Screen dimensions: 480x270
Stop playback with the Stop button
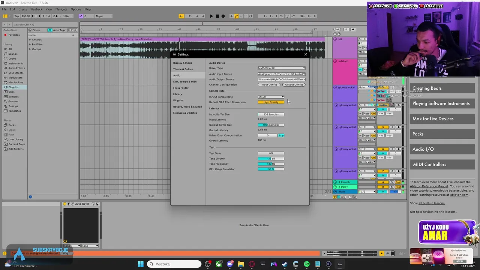click(217, 16)
